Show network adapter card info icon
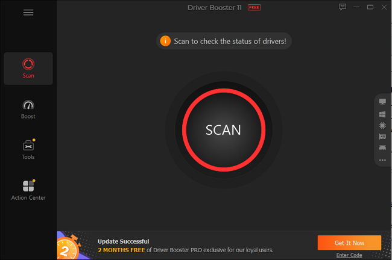The image size is (392, 260). 382,147
